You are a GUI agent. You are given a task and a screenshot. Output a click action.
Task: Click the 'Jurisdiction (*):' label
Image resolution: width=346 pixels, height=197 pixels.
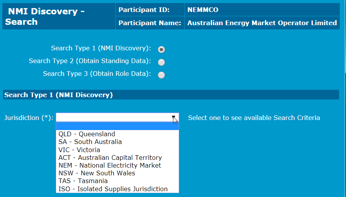coord(29,118)
